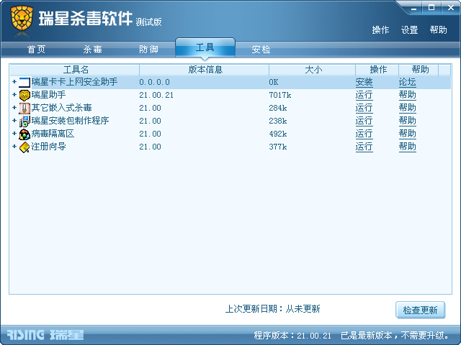
Task: Open 帮助 link for 瑞星安装包制作程序
Action: 408,121
